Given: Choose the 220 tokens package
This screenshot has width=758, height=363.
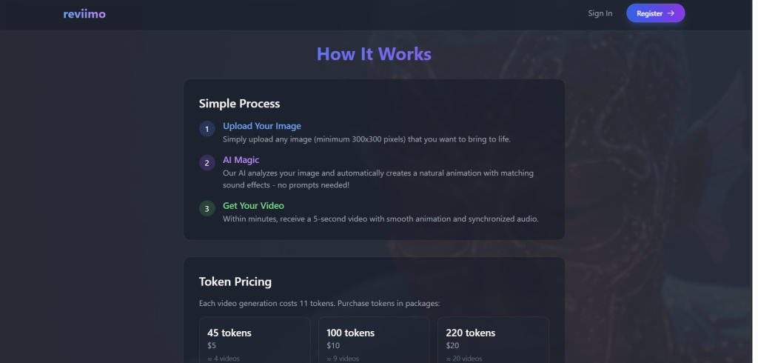Looking at the screenshot, I should pos(493,339).
